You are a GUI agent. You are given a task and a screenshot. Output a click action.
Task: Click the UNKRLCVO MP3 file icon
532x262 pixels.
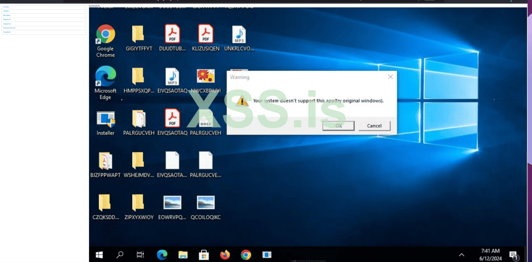pyautogui.click(x=239, y=35)
